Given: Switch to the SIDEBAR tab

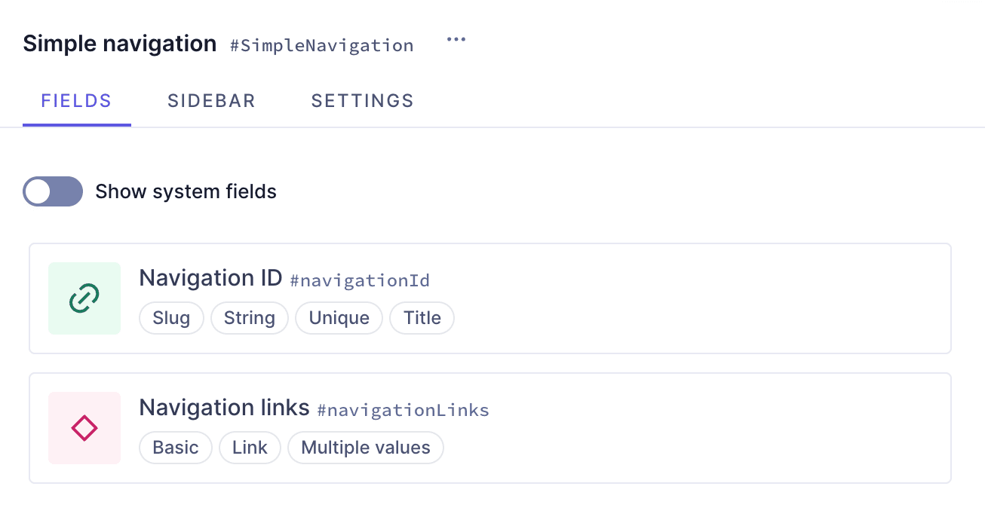Looking at the screenshot, I should [x=211, y=100].
